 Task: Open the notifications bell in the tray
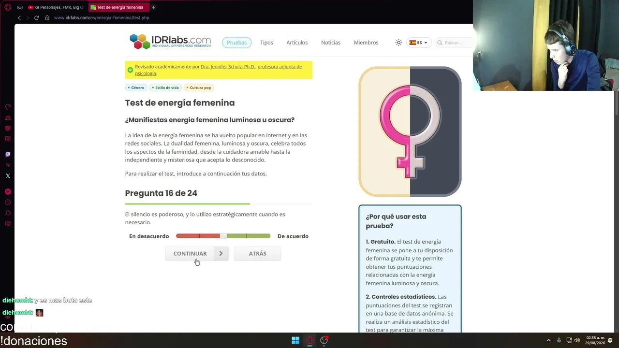(x=610, y=340)
